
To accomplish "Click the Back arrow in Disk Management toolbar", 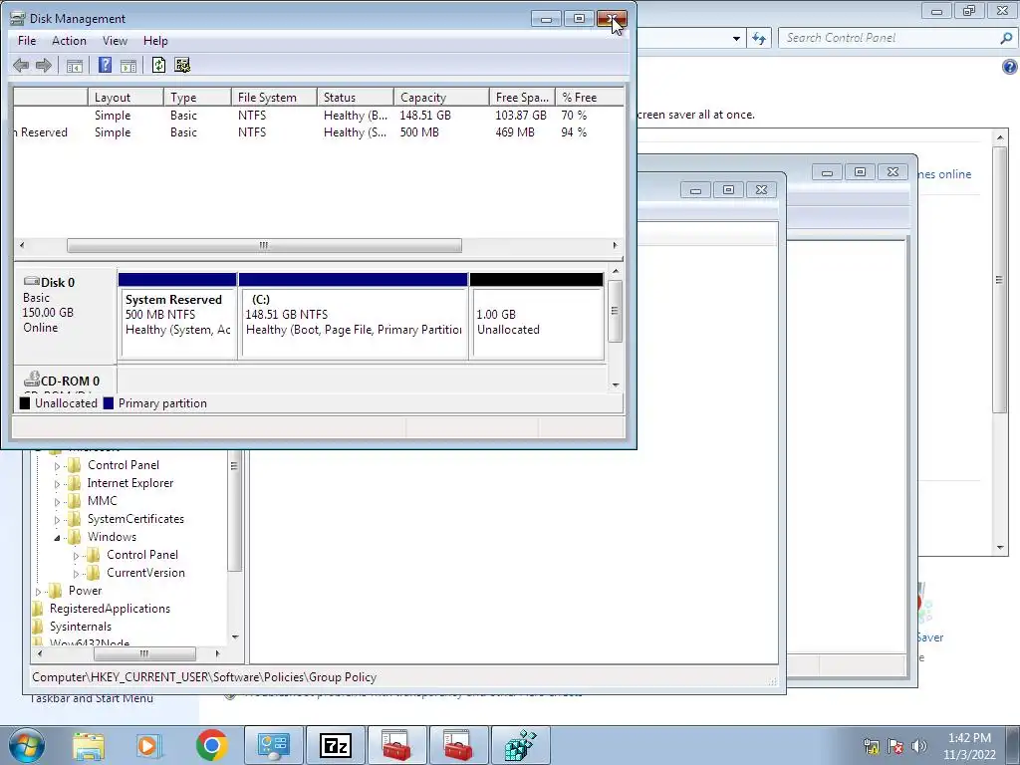I will pos(21,65).
